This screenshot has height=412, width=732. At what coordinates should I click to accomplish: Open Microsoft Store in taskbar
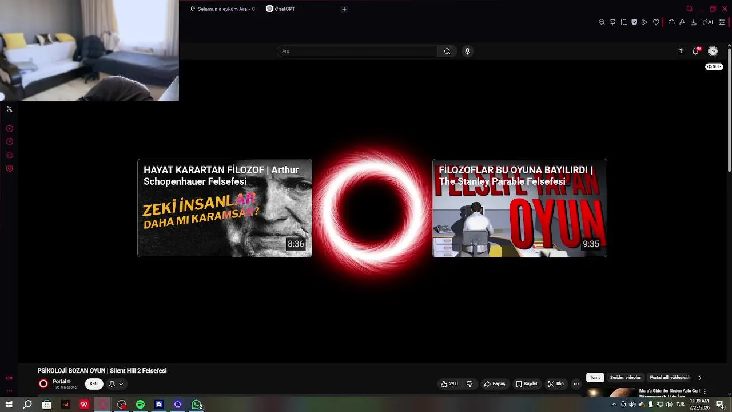coord(46,405)
